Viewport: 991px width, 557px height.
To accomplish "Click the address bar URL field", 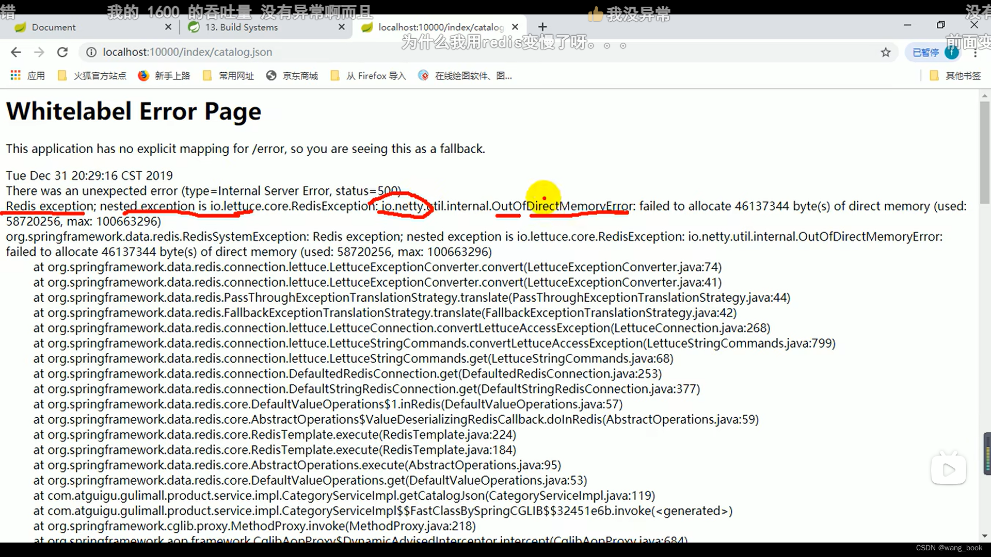I will tap(485, 52).
